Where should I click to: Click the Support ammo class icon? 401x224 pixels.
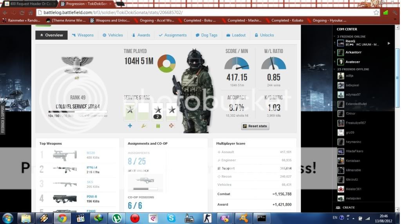click(158, 126)
